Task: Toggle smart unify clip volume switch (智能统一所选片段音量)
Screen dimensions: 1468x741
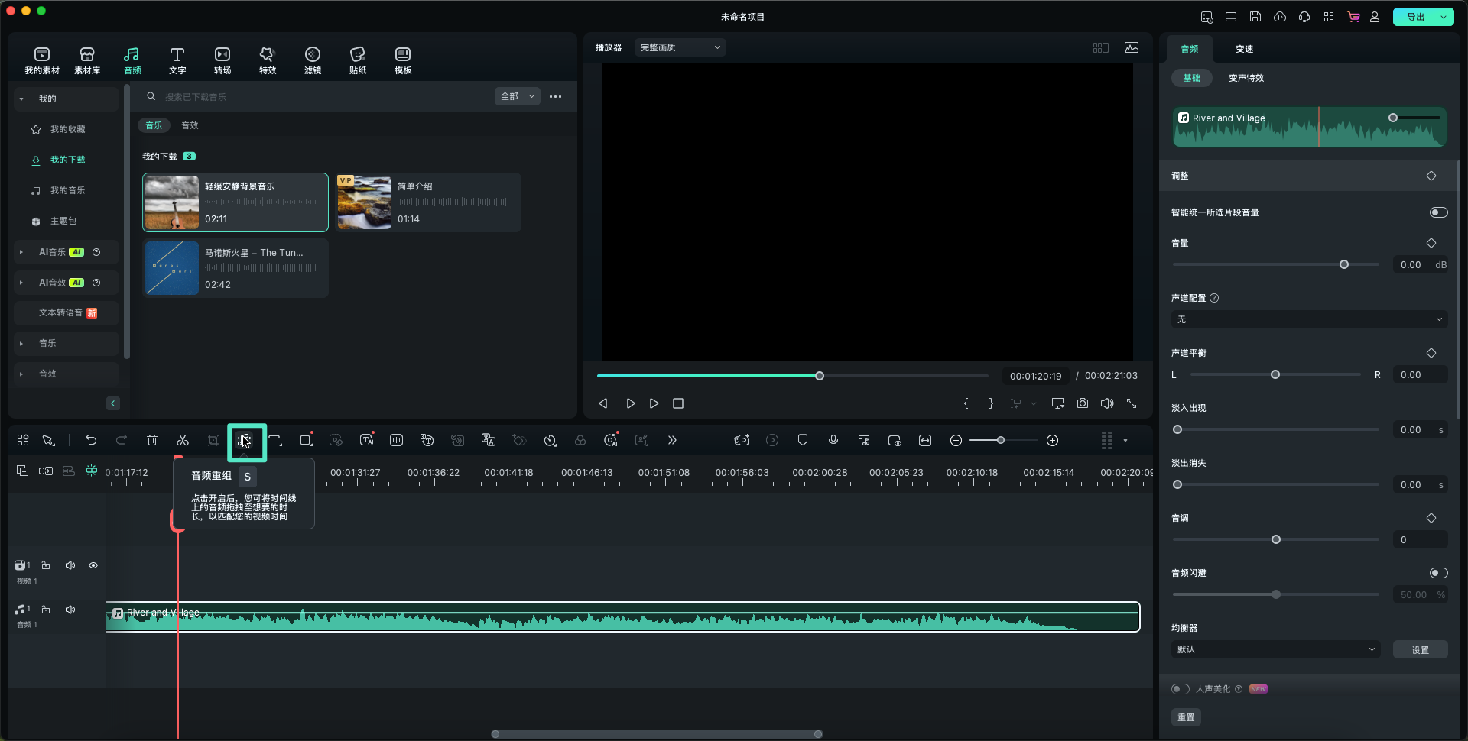Action: (1438, 212)
